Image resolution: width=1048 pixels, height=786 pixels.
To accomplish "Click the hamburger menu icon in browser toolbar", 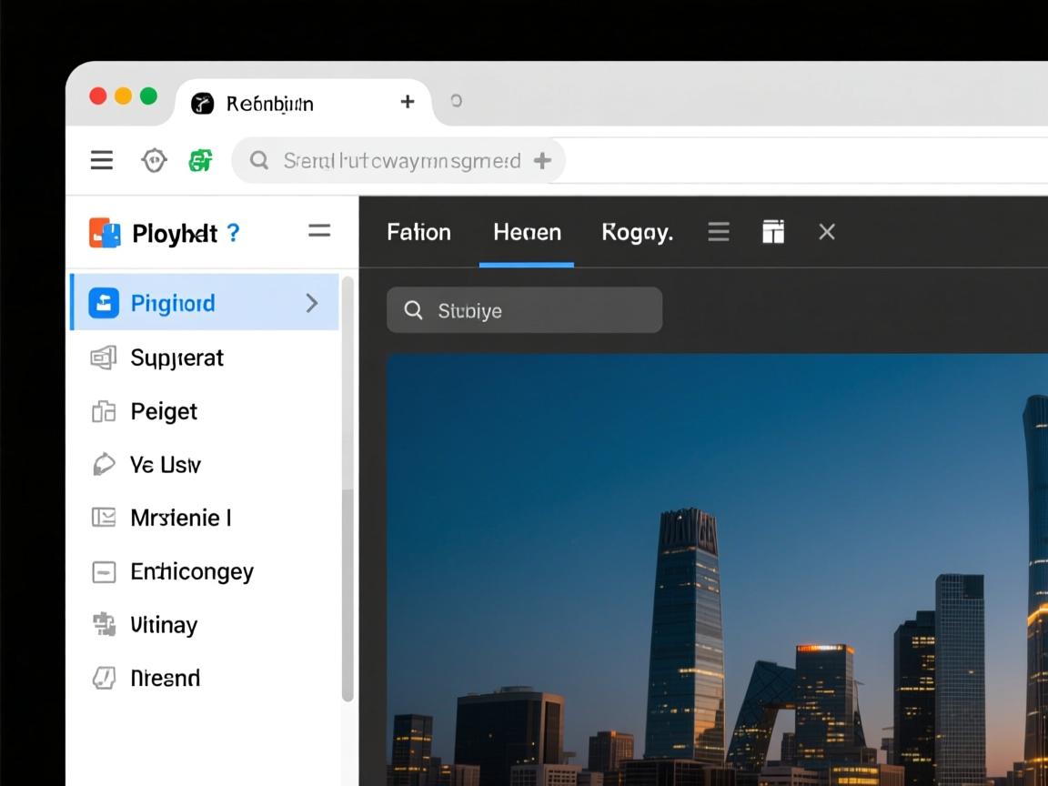I will point(102,161).
